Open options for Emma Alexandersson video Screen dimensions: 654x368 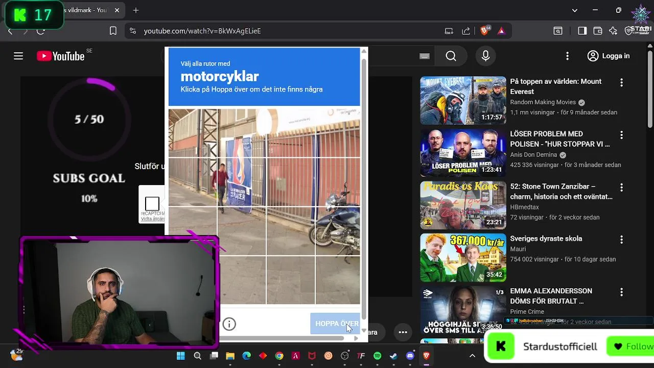(x=621, y=292)
